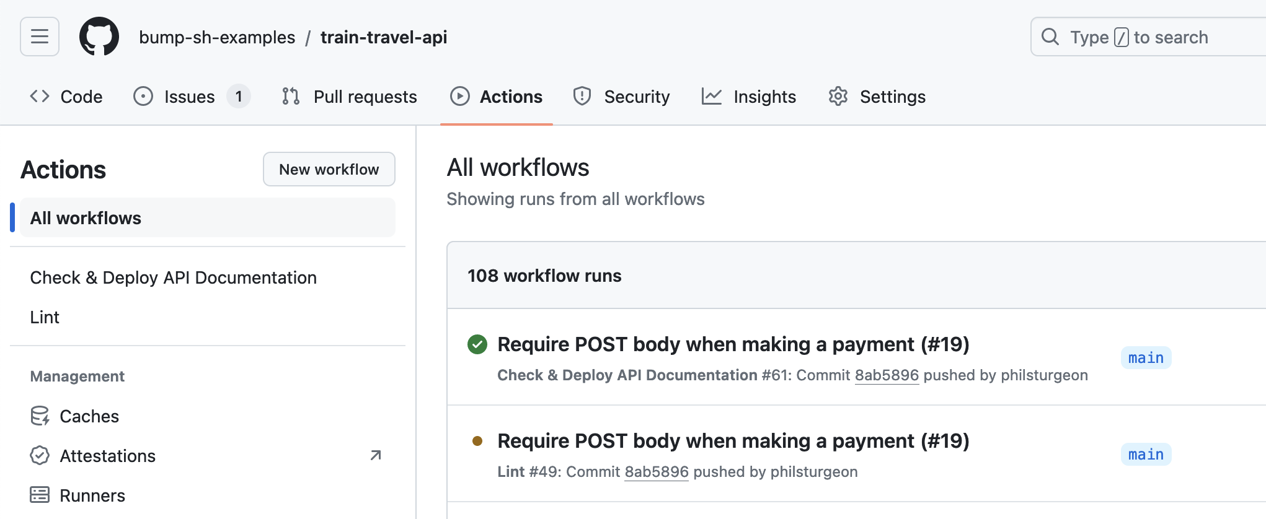1266x519 pixels.
Task: Select the Lint workflow in sidebar
Action: [x=45, y=317]
